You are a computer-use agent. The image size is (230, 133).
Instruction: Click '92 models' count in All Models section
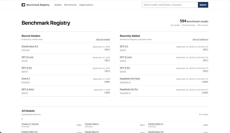pyautogui.click(x=204, y=115)
